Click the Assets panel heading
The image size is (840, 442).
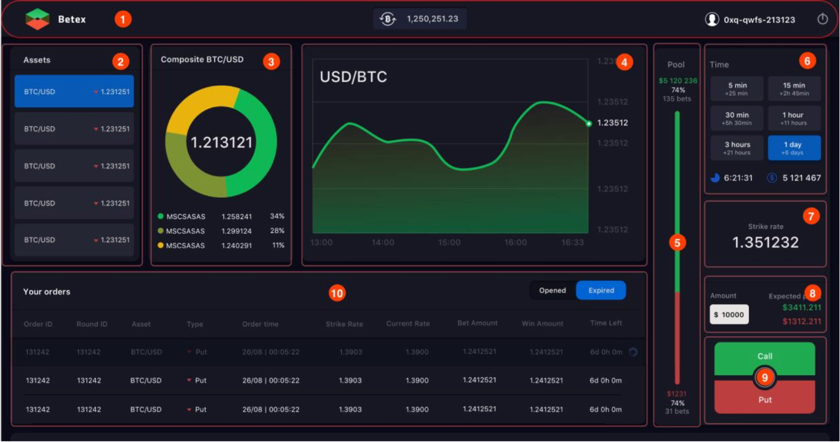coord(37,60)
